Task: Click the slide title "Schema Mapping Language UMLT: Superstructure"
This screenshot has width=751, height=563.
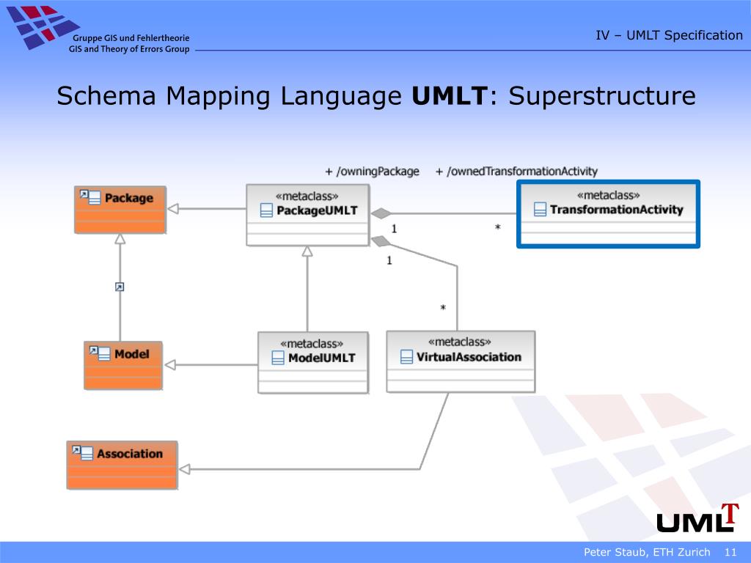Action: tap(376, 96)
